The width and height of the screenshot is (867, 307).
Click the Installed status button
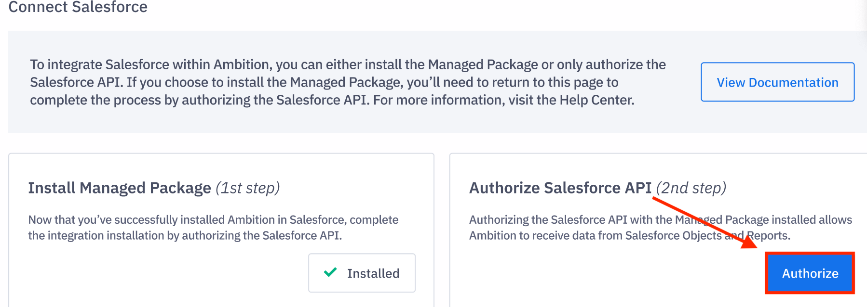(362, 273)
